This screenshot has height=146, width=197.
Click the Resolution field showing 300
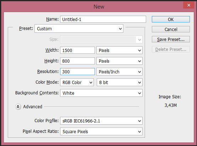coord(78,72)
